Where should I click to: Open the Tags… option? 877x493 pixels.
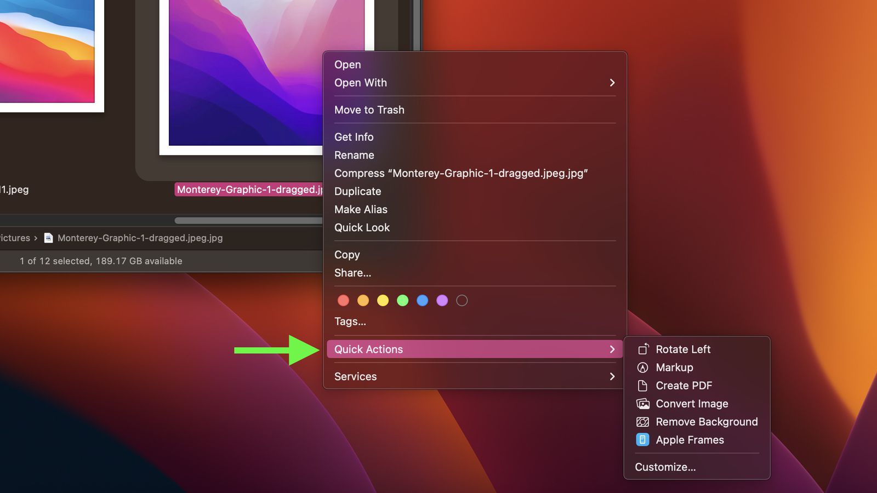[x=350, y=322]
